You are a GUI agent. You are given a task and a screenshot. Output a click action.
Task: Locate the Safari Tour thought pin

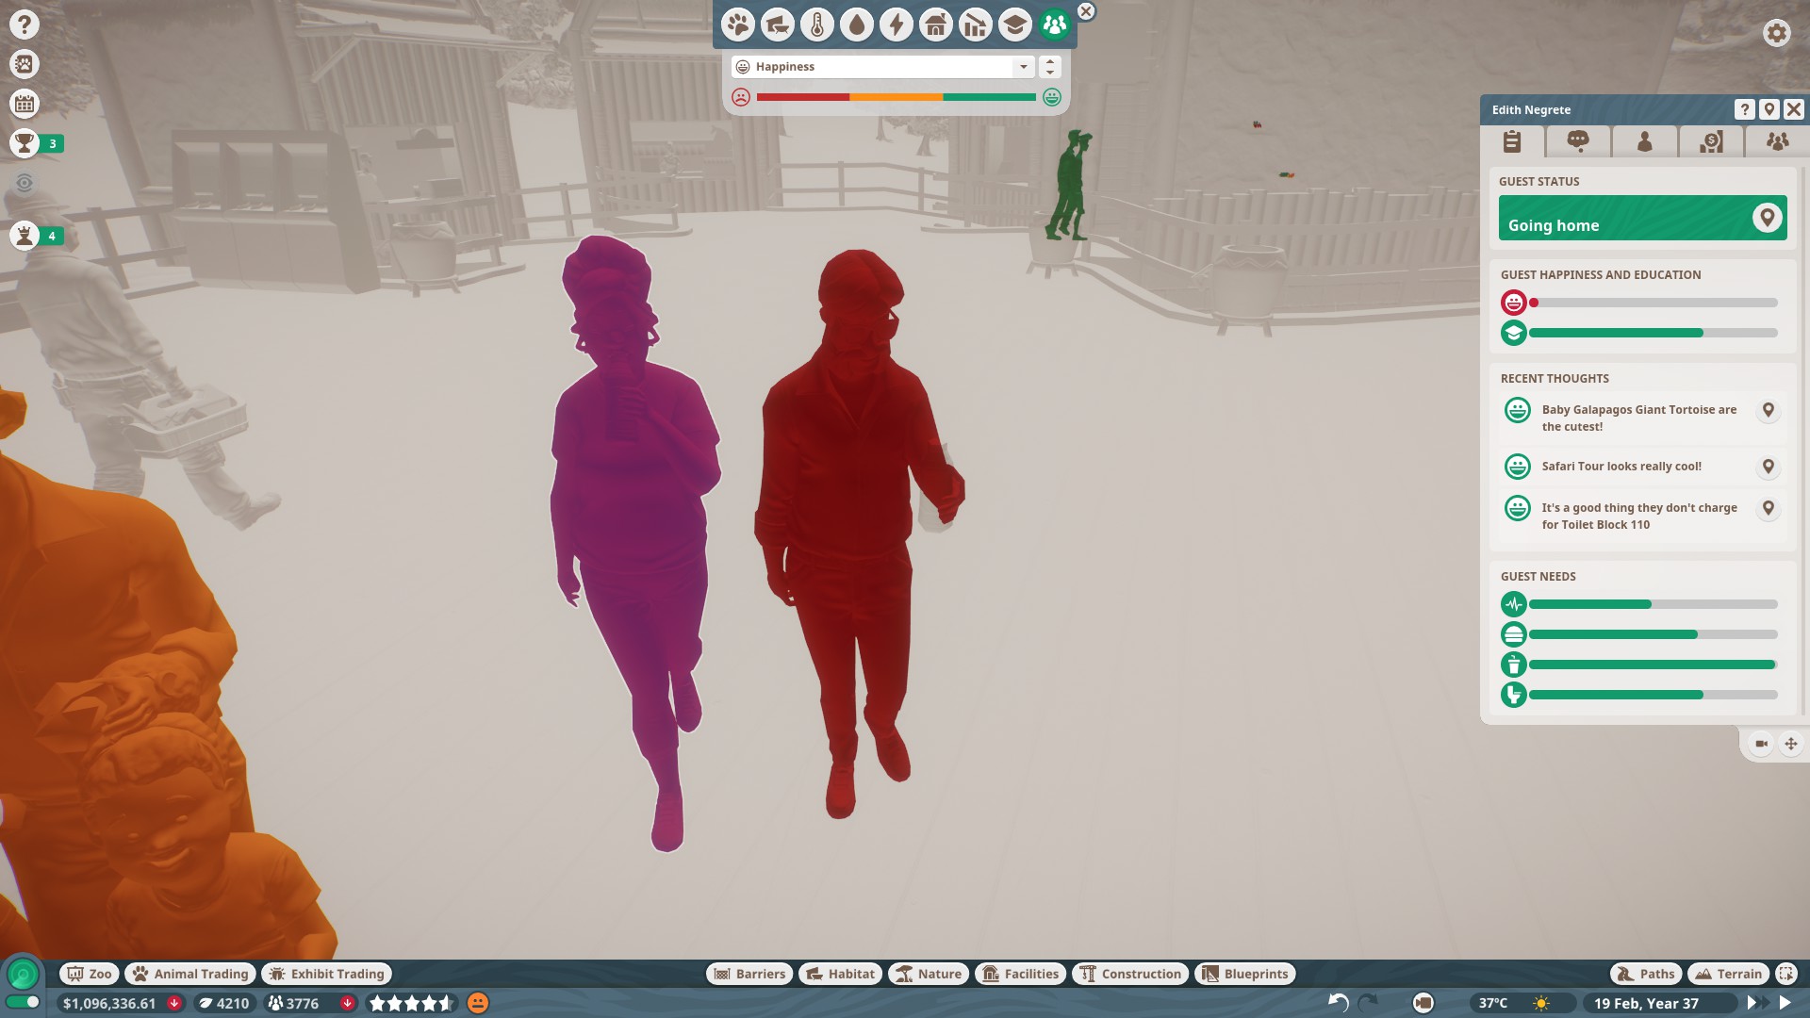1769,467
